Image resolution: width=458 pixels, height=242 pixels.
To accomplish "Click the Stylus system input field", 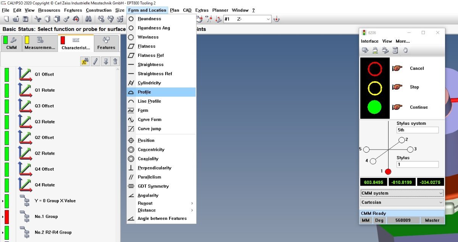I will coord(418,130).
